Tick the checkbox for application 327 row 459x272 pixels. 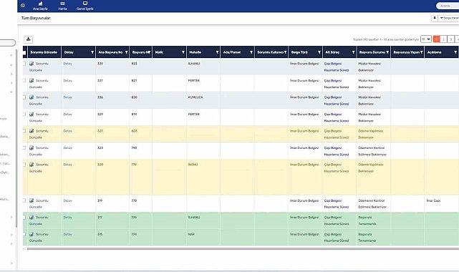tap(24, 131)
